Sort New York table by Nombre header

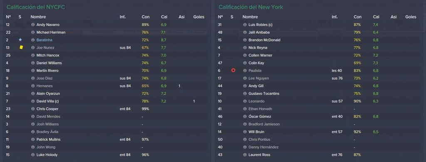pyautogui.click(x=250, y=17)
